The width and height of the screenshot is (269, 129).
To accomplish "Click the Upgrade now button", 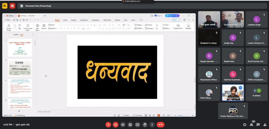I will coord(172,16).
